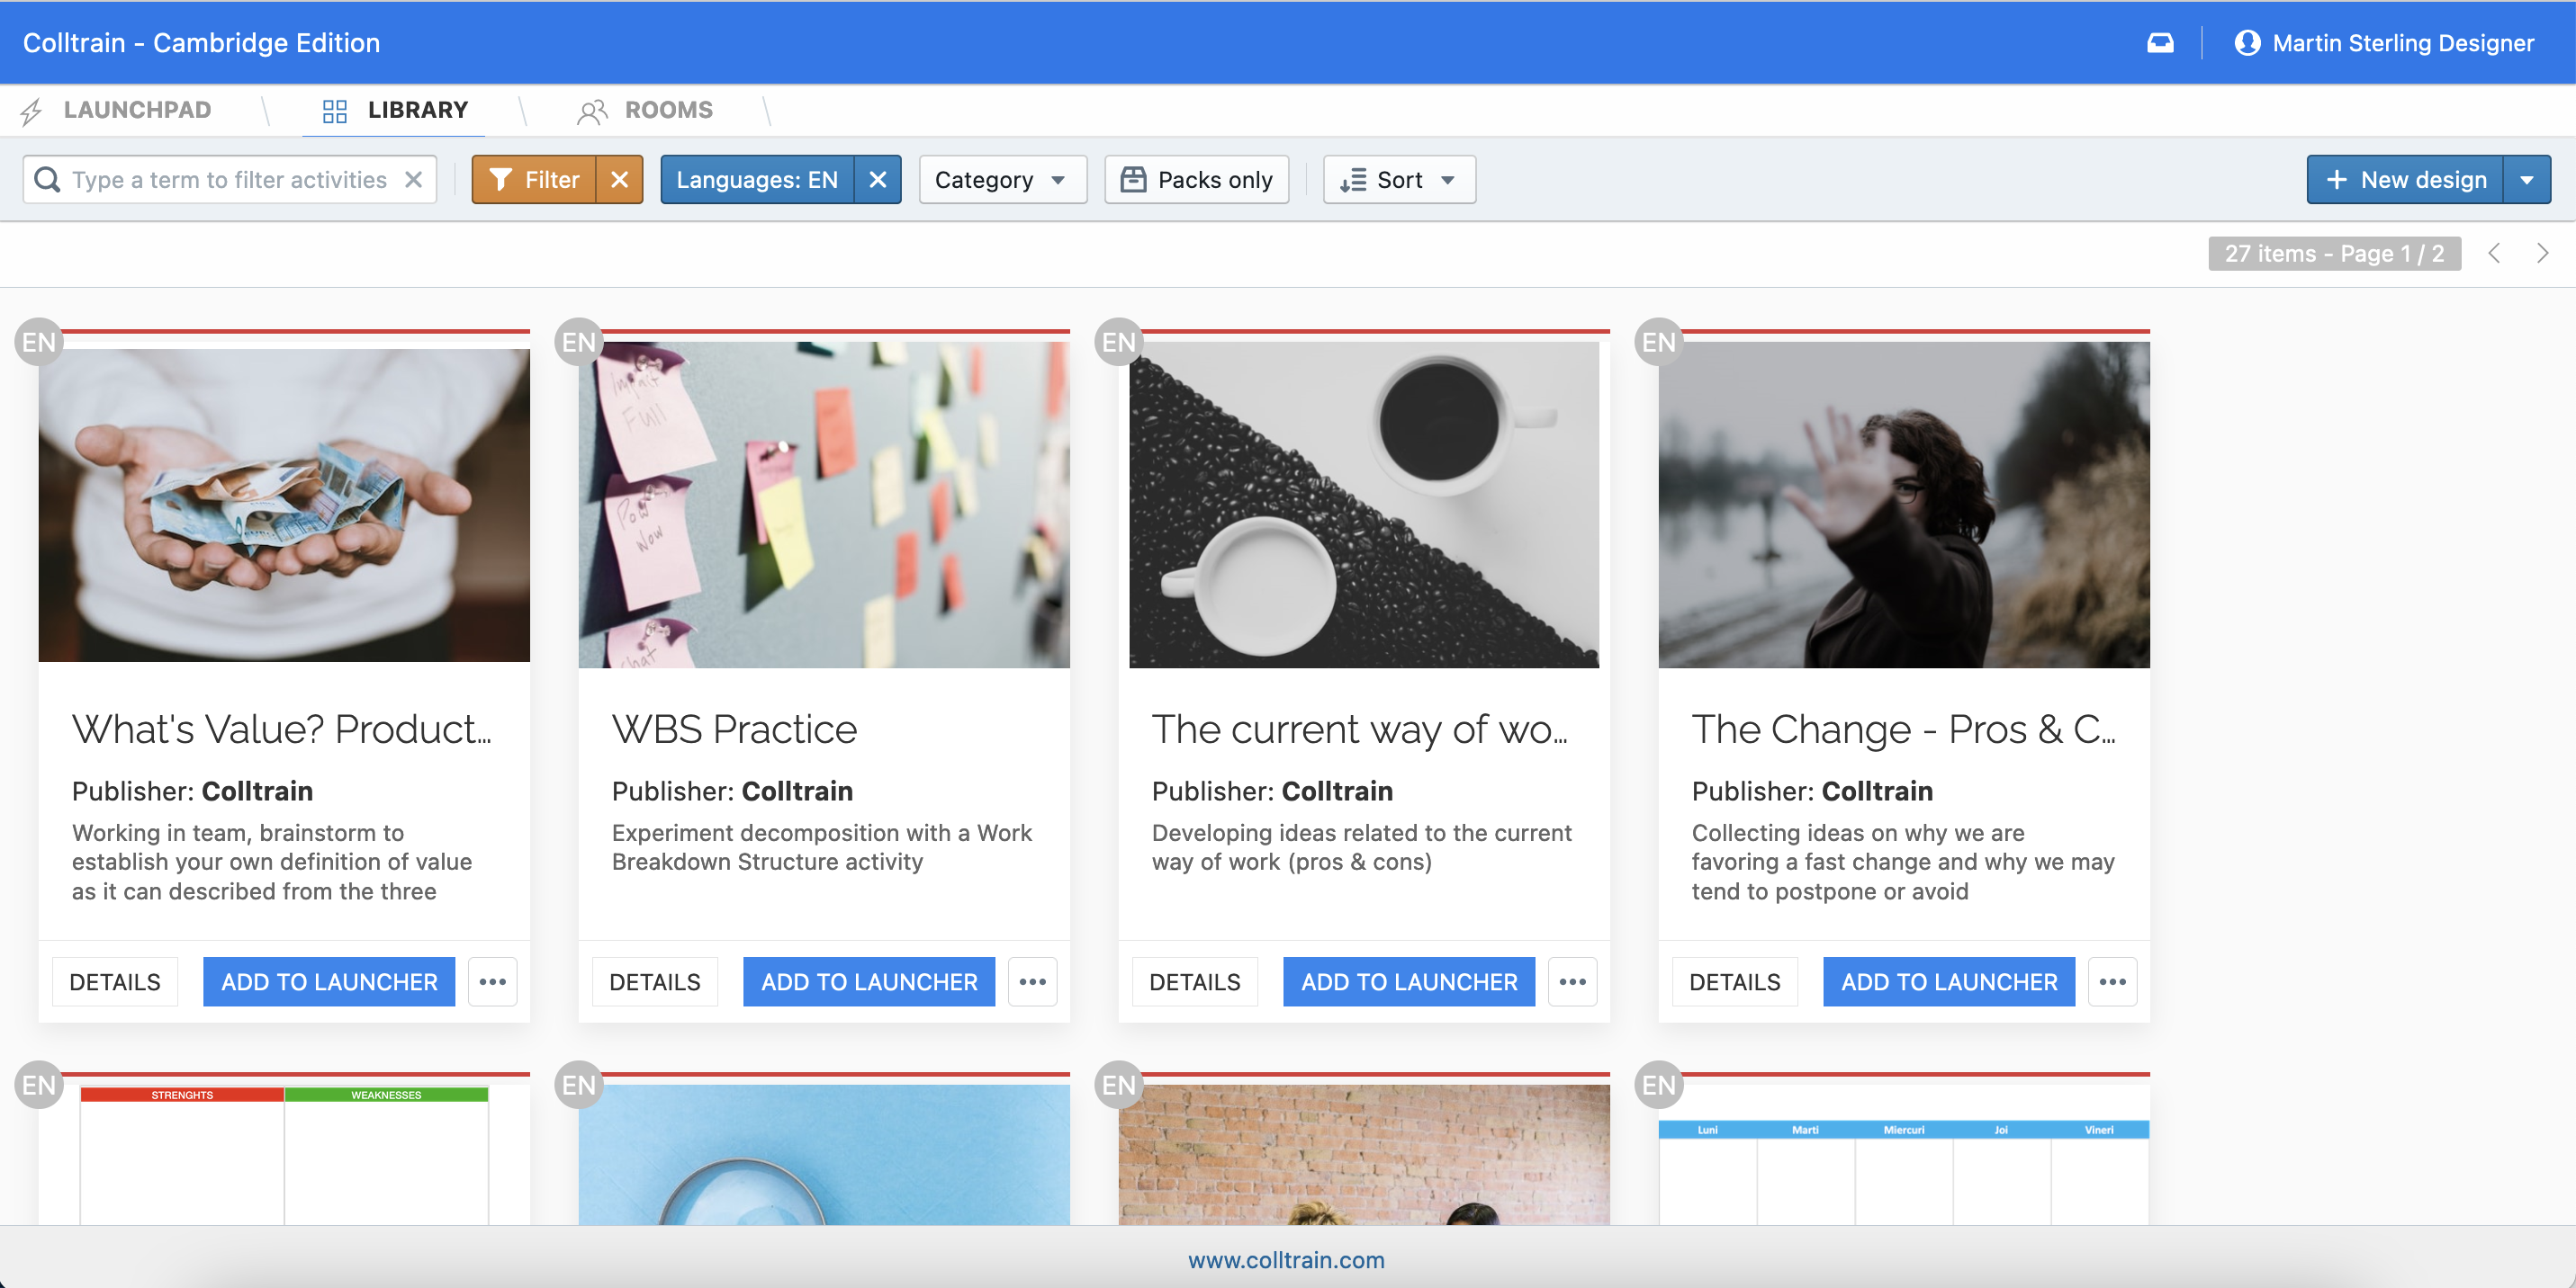Visit the www.colltrain.com footer link
2576x1288 pixels.
(1287, 1260)
